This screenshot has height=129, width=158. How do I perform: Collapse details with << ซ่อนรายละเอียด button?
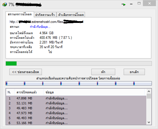pyautogui.click(x=26, y=72)
